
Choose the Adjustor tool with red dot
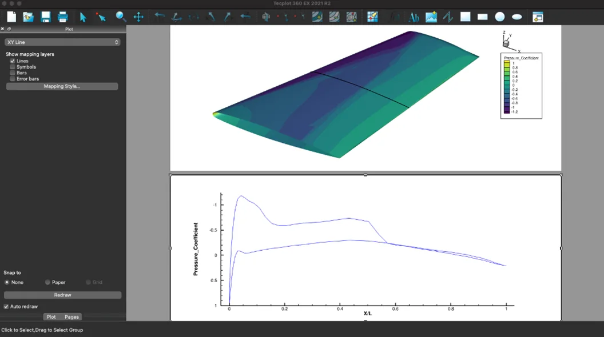(101, 17)
